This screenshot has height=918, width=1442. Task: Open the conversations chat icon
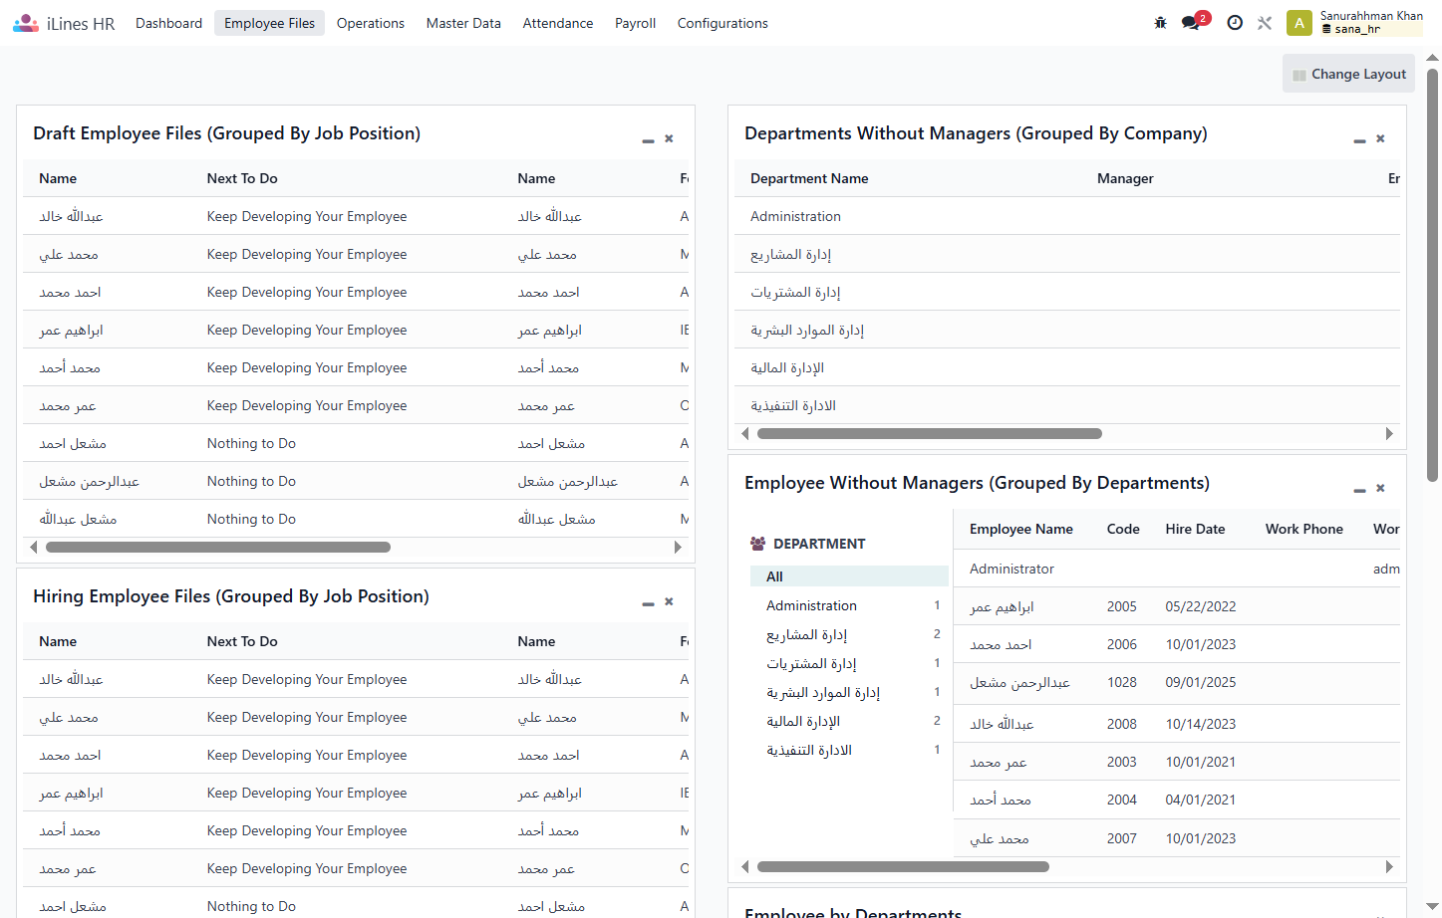tap(1191, 23)
